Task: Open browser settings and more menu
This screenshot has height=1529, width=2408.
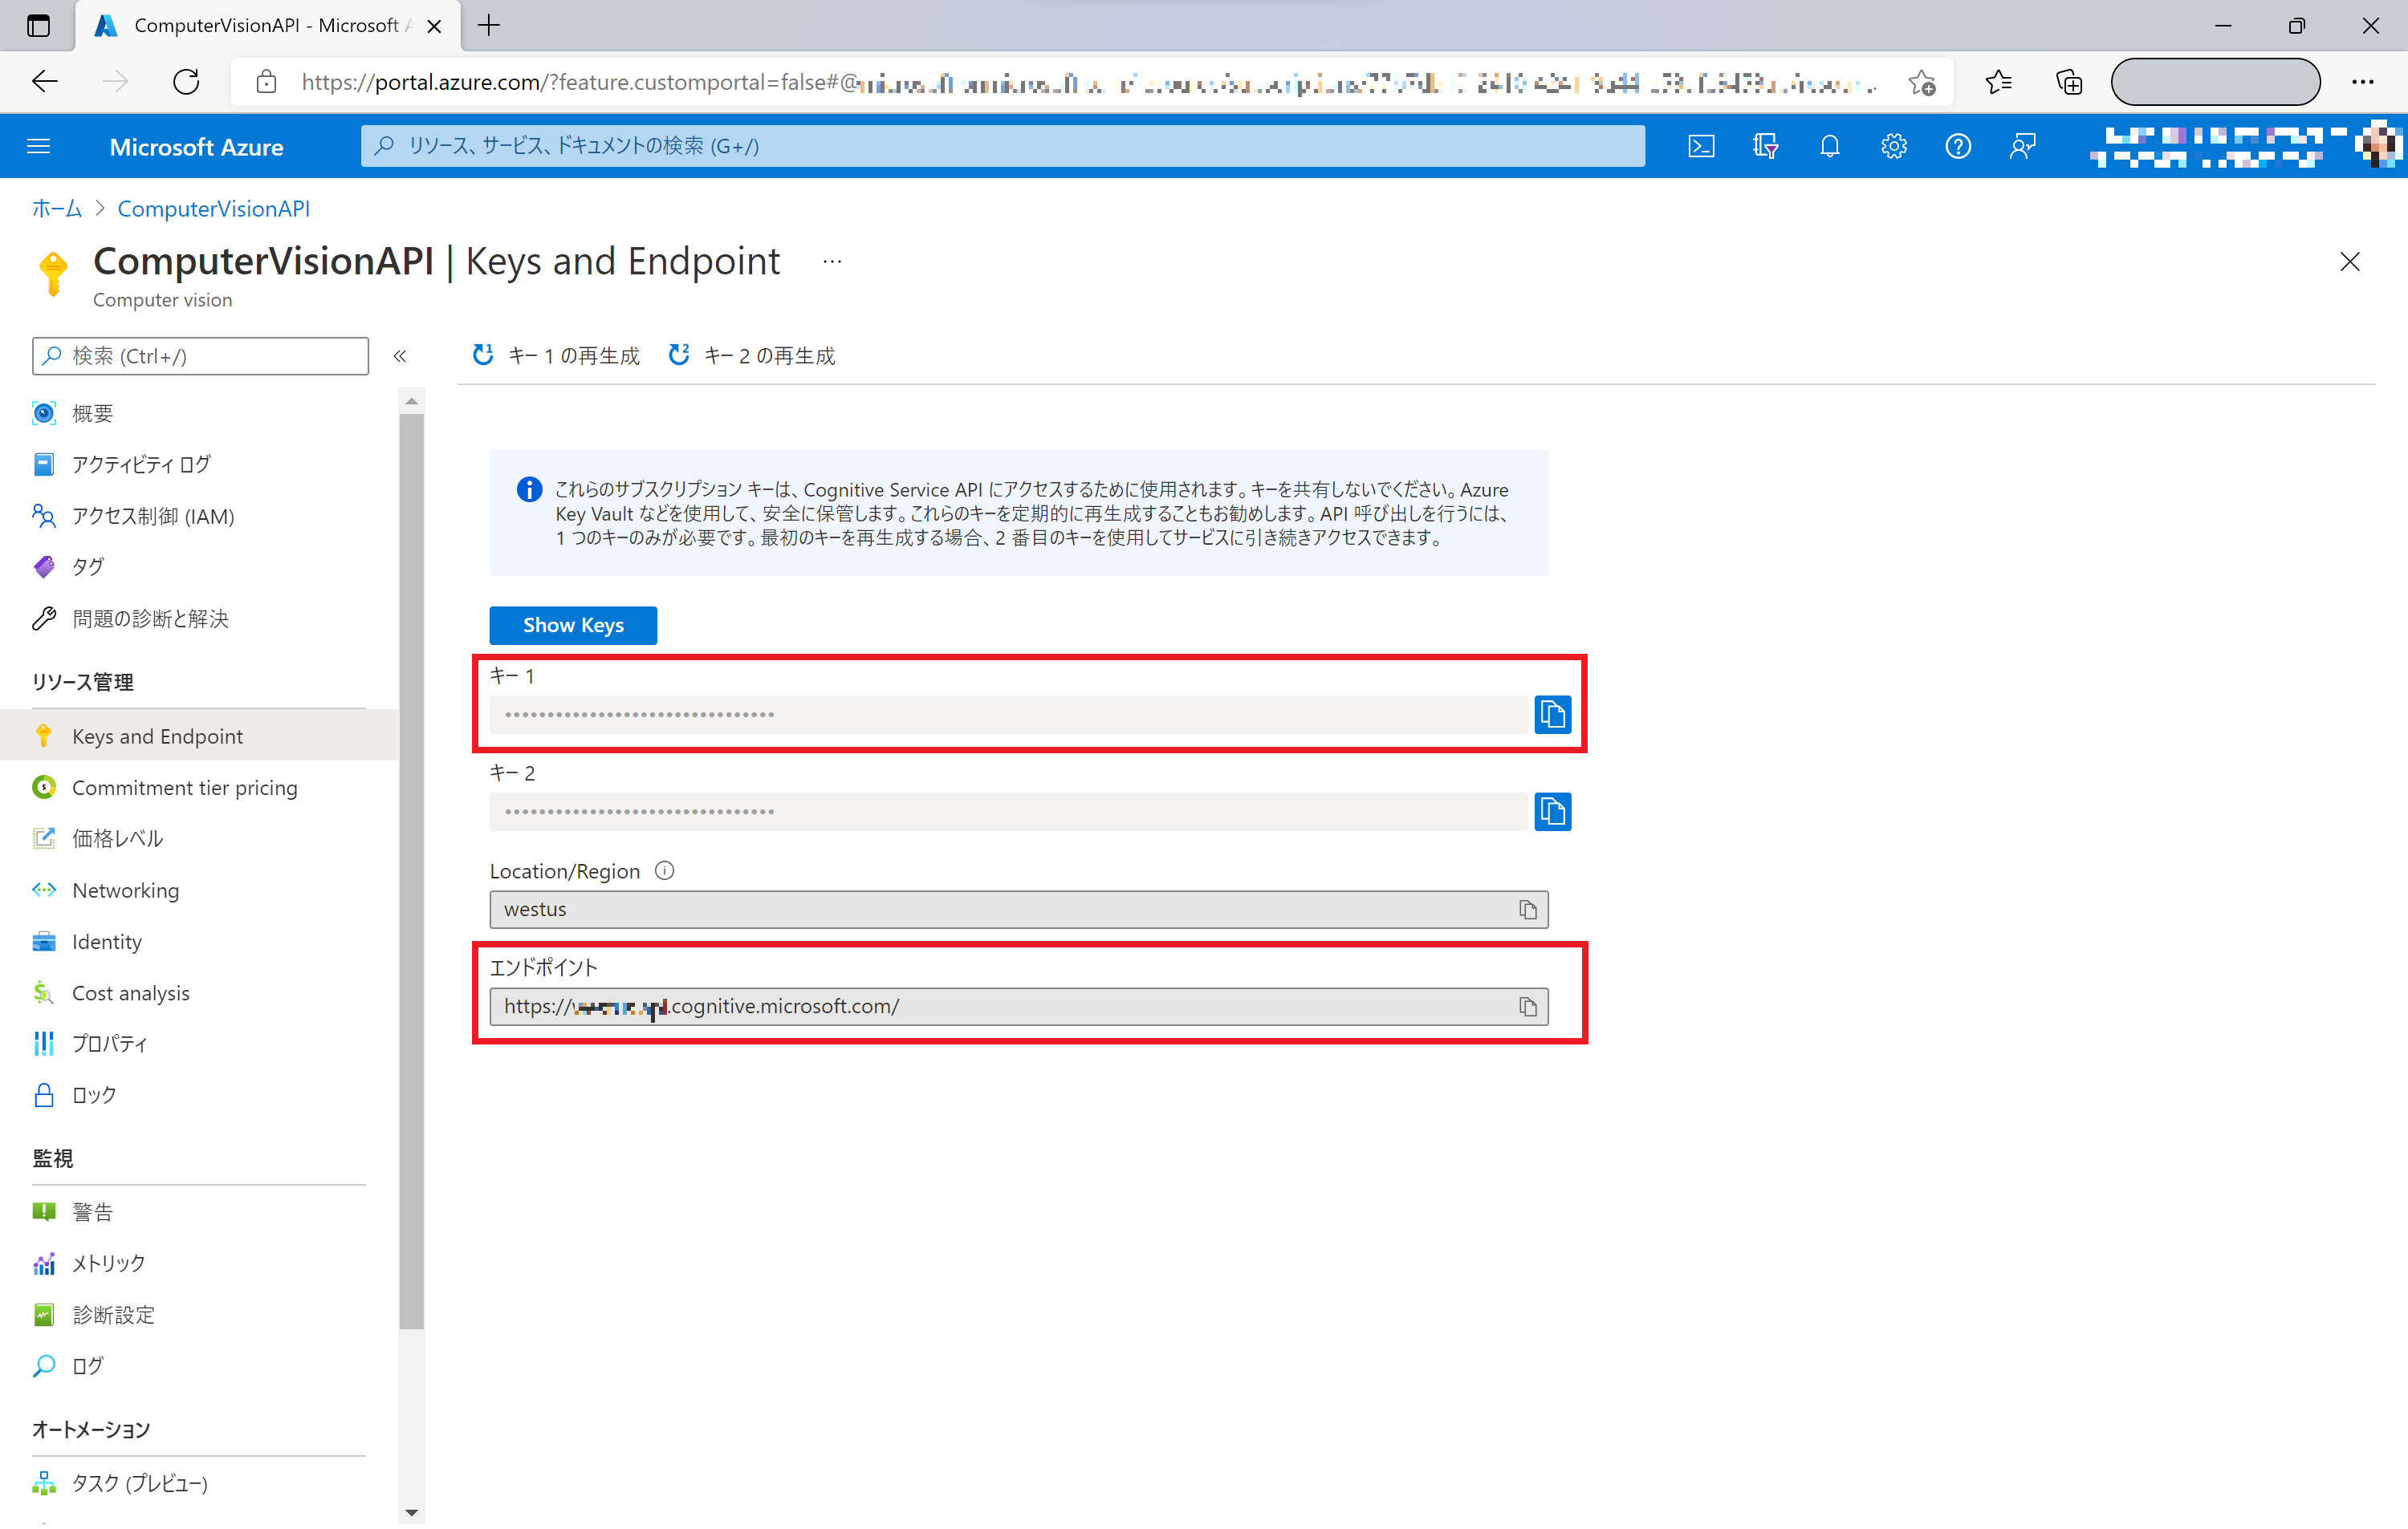Action: pyautogui.click(x=2363, y=82)
